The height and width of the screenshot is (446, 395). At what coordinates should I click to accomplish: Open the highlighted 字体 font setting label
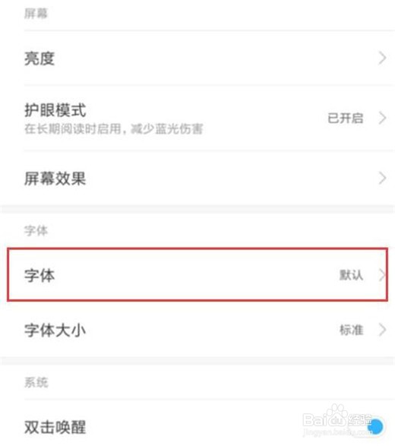(39, 275)
